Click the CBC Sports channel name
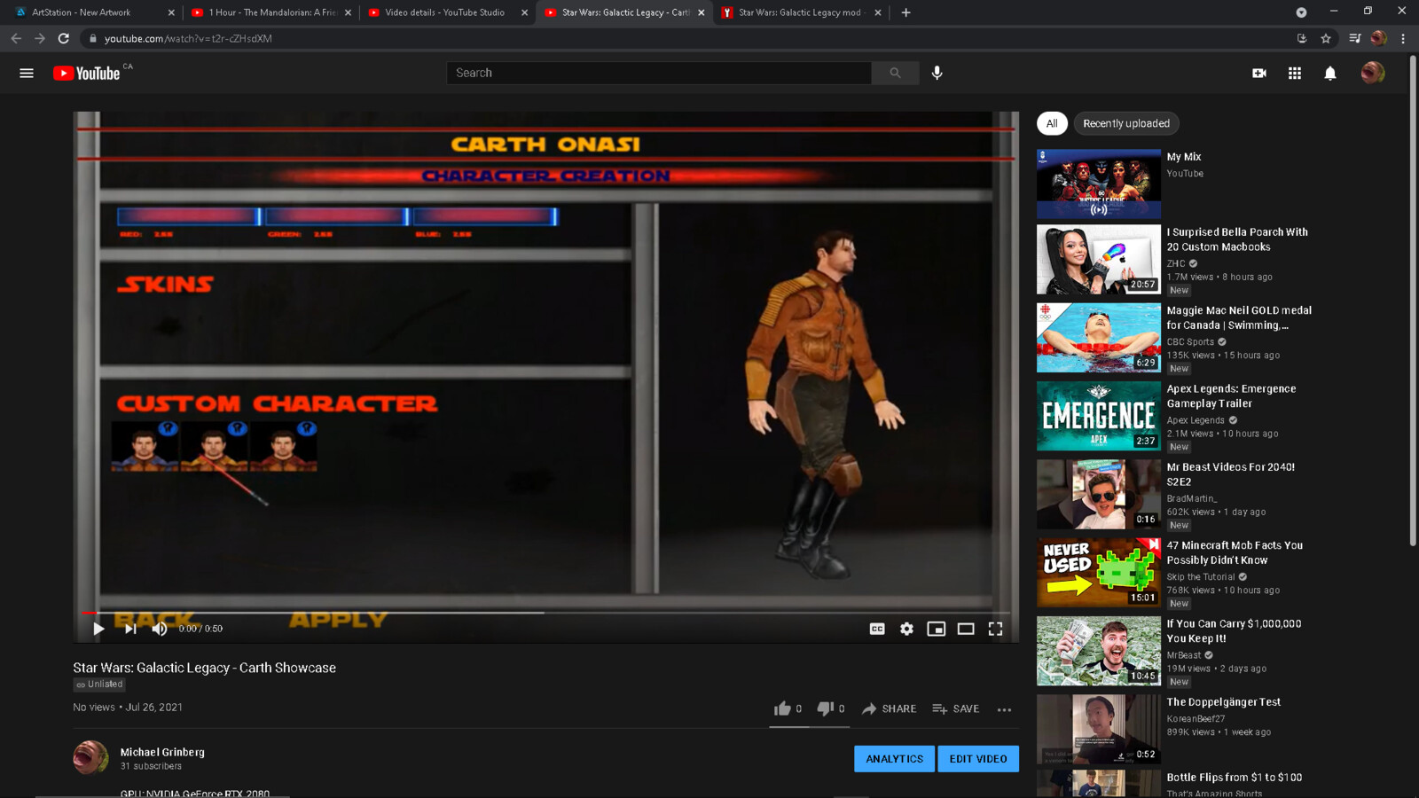1419x798 pixels. point(1190,341)
